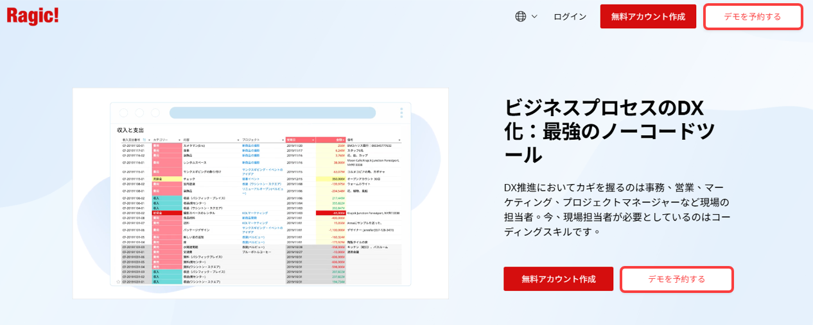Open the 備考 column dropdown arrow
The height and width of the screenshot is (325, 813).
click(399, 139)
